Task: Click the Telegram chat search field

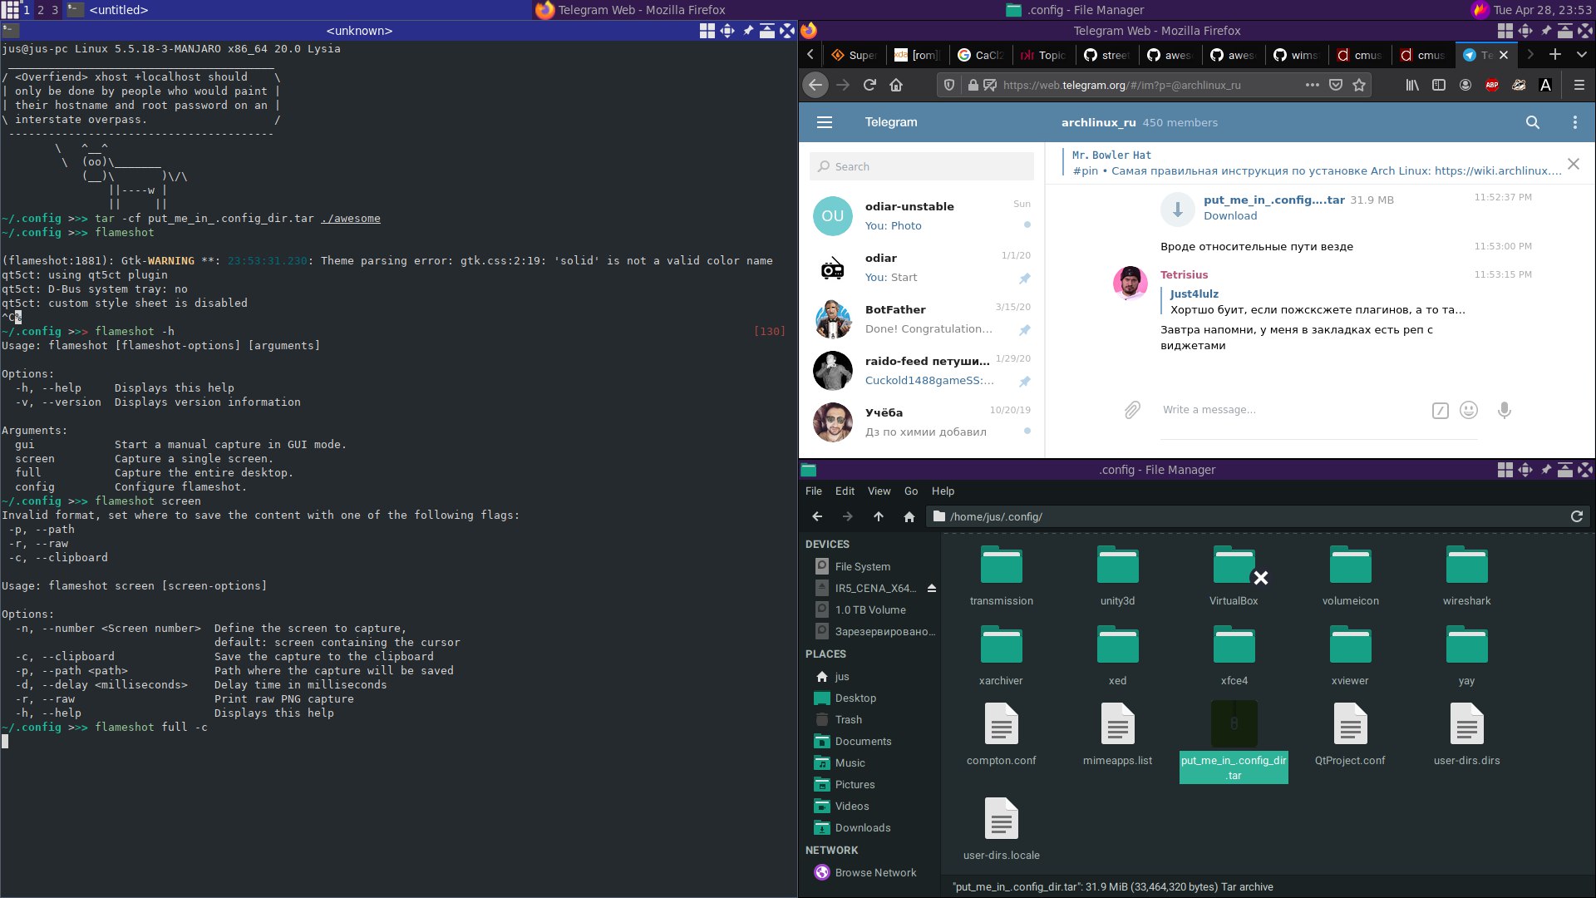Action: (x=922, y=166)
